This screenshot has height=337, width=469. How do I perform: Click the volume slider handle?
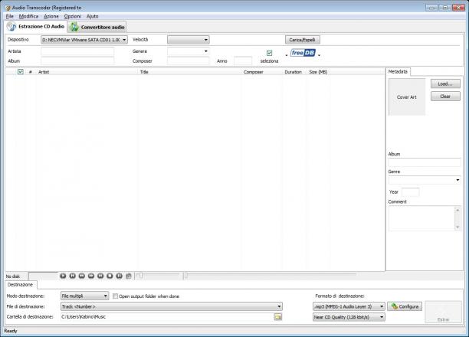(140, 276)
